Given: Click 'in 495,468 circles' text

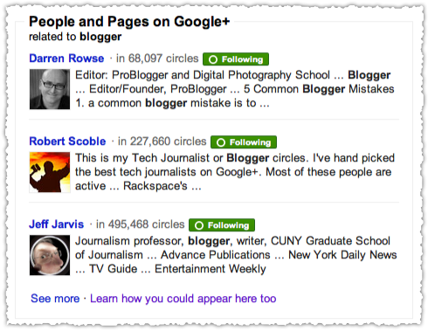Looking at the screenshot, I should point(141,224).
